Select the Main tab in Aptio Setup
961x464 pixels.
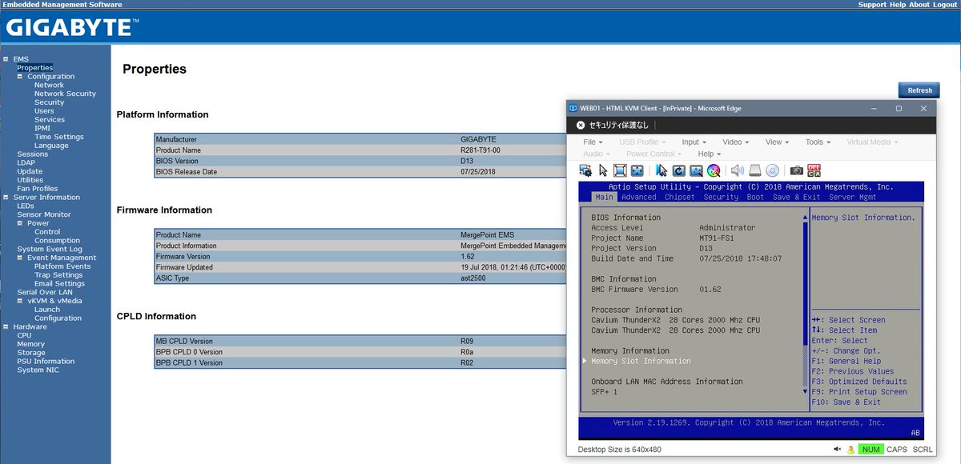(x=605, y=197)
